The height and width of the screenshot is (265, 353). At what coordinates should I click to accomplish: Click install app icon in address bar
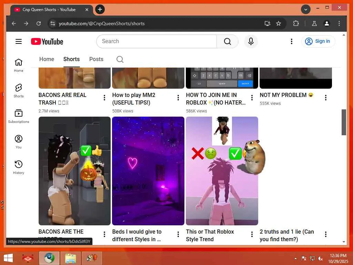(x=267, y=23)
